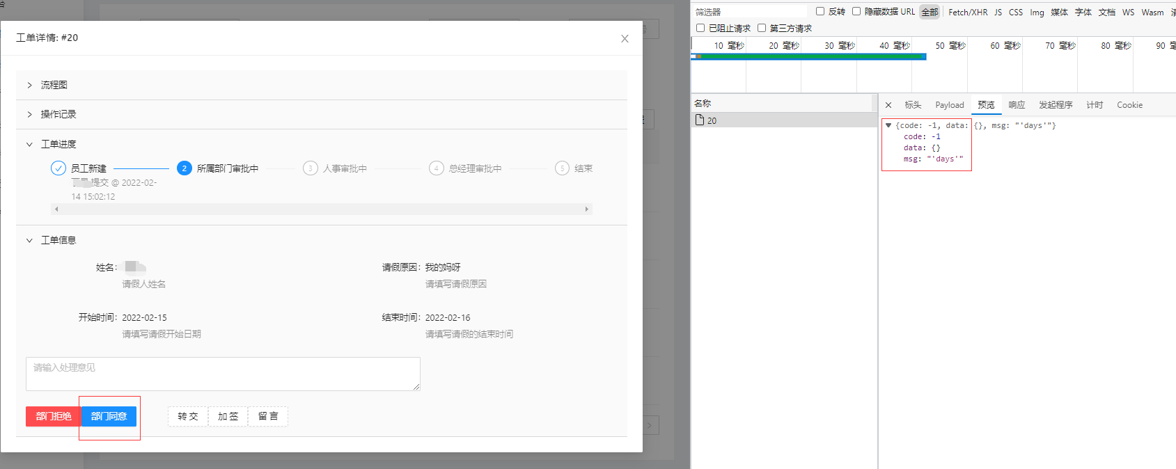The width and height of the screenshot is (1176, 469).
Task: Click the data: {} JSON line
Action: (922, 148)
